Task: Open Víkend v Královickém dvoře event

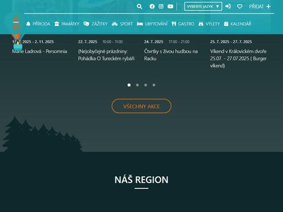Action: (x=238, y=59)
